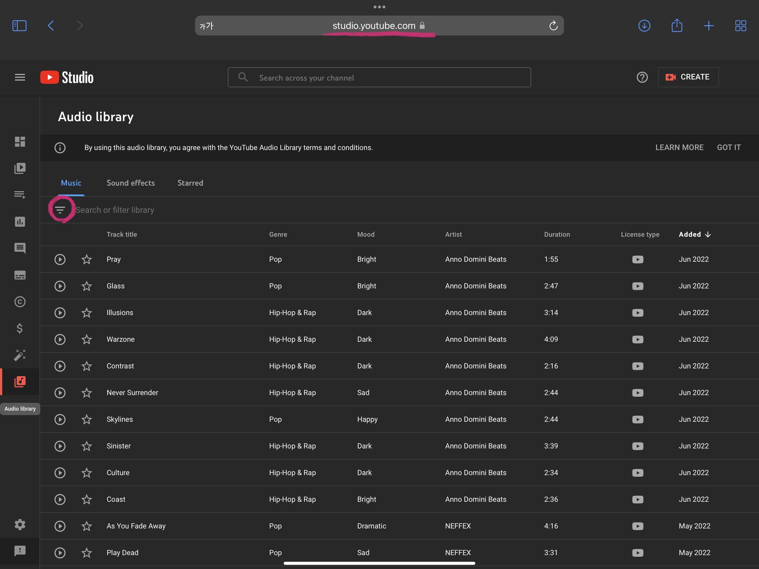
Task: Open Settings gear in sidebar
Action: point(20,524)
